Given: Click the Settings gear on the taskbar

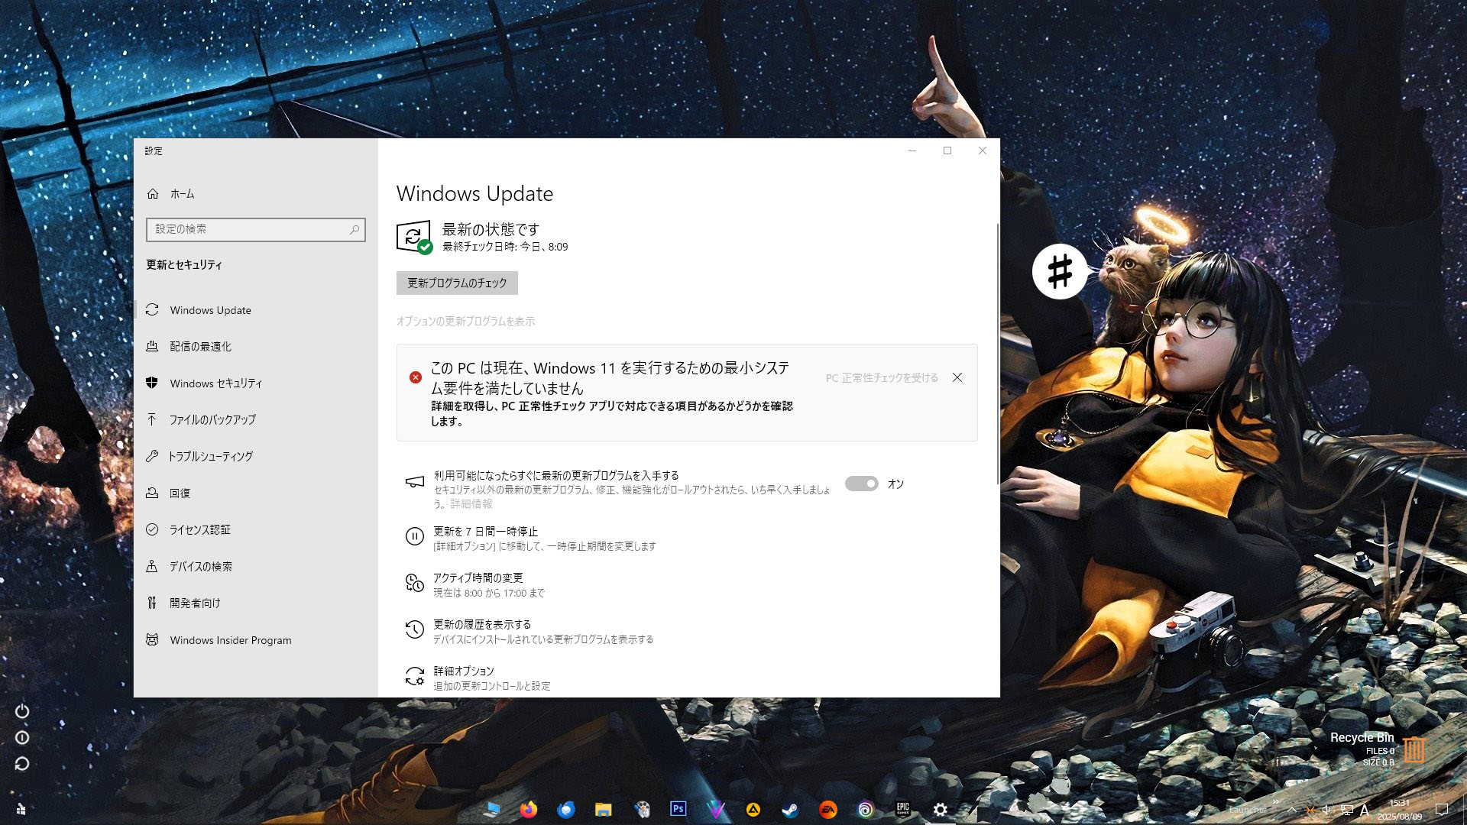Looking at the screenshot, I should (x=941, y=810).
